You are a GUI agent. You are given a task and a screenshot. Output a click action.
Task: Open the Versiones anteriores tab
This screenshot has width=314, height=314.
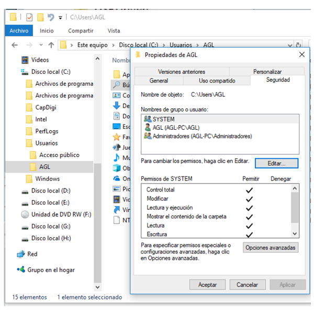click(x=181, y=72)
